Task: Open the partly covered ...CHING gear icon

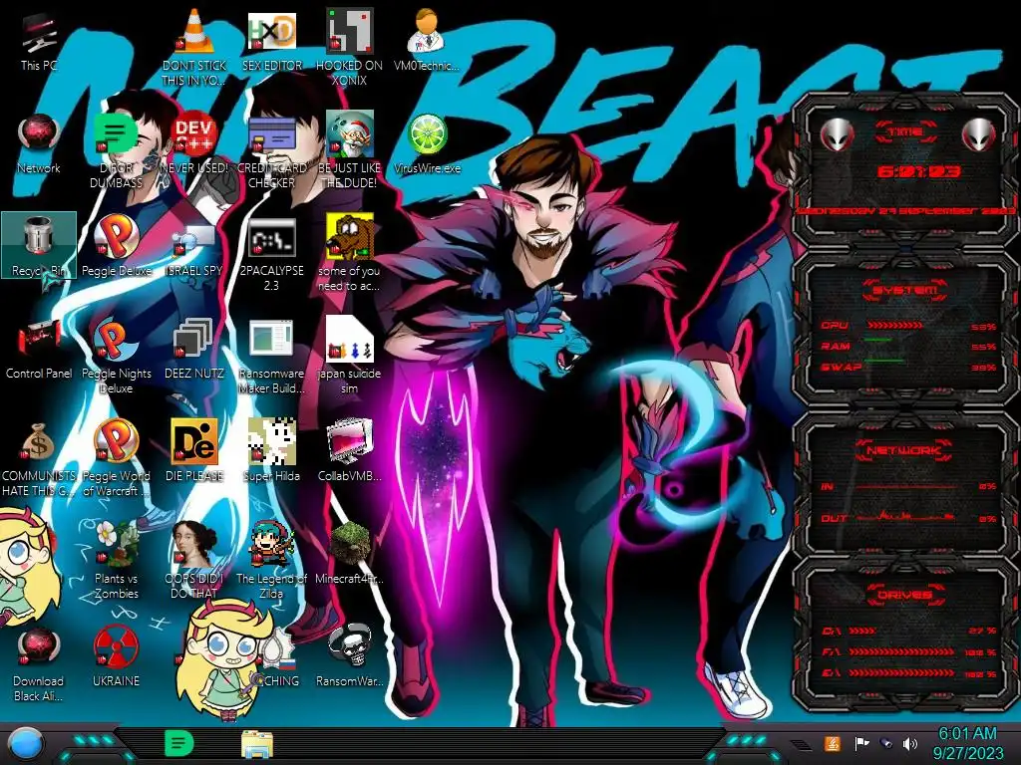Action: [281, 650]
